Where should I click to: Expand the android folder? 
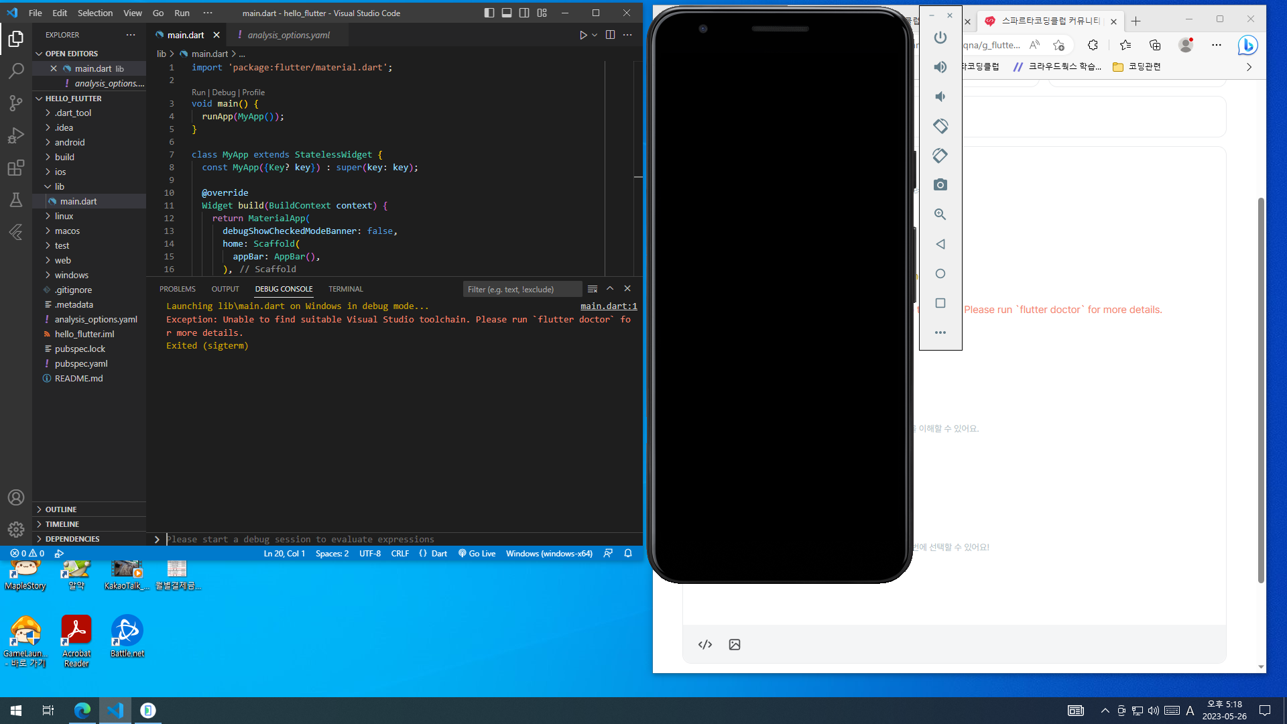point(70,142)
